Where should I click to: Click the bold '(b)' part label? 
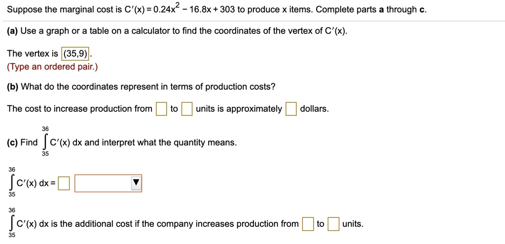click(13, 87)
